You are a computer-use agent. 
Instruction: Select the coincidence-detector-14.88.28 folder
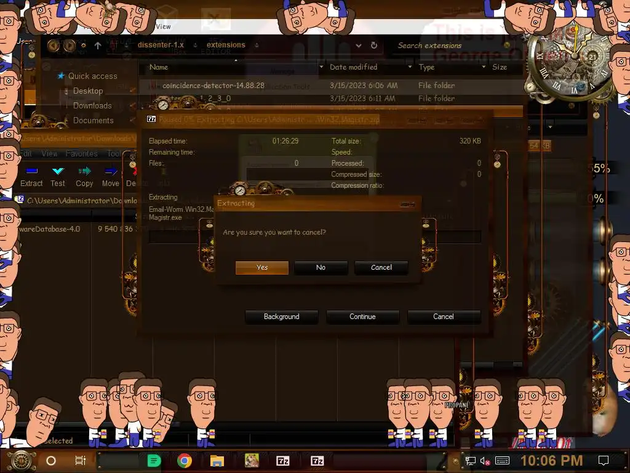pos(213,85)
